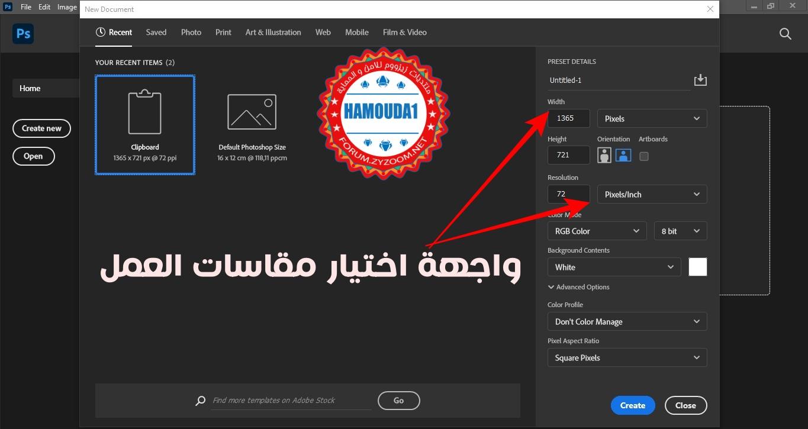Click the Untitled-1 document name field
808x429 pixels.
[x=618, y=80]
